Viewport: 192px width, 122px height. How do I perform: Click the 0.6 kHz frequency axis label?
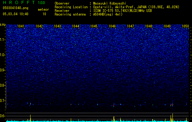[x=3, y=116]
